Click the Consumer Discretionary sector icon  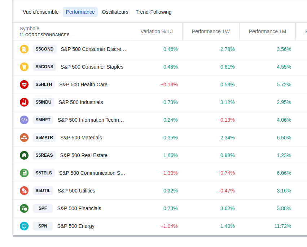click(24, 49)
